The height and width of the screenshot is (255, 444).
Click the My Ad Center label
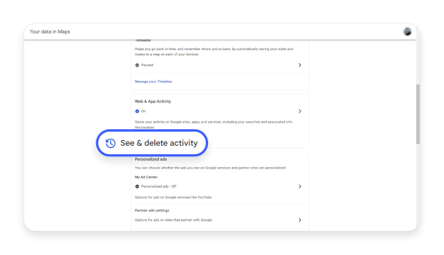(x=146, y=177)
